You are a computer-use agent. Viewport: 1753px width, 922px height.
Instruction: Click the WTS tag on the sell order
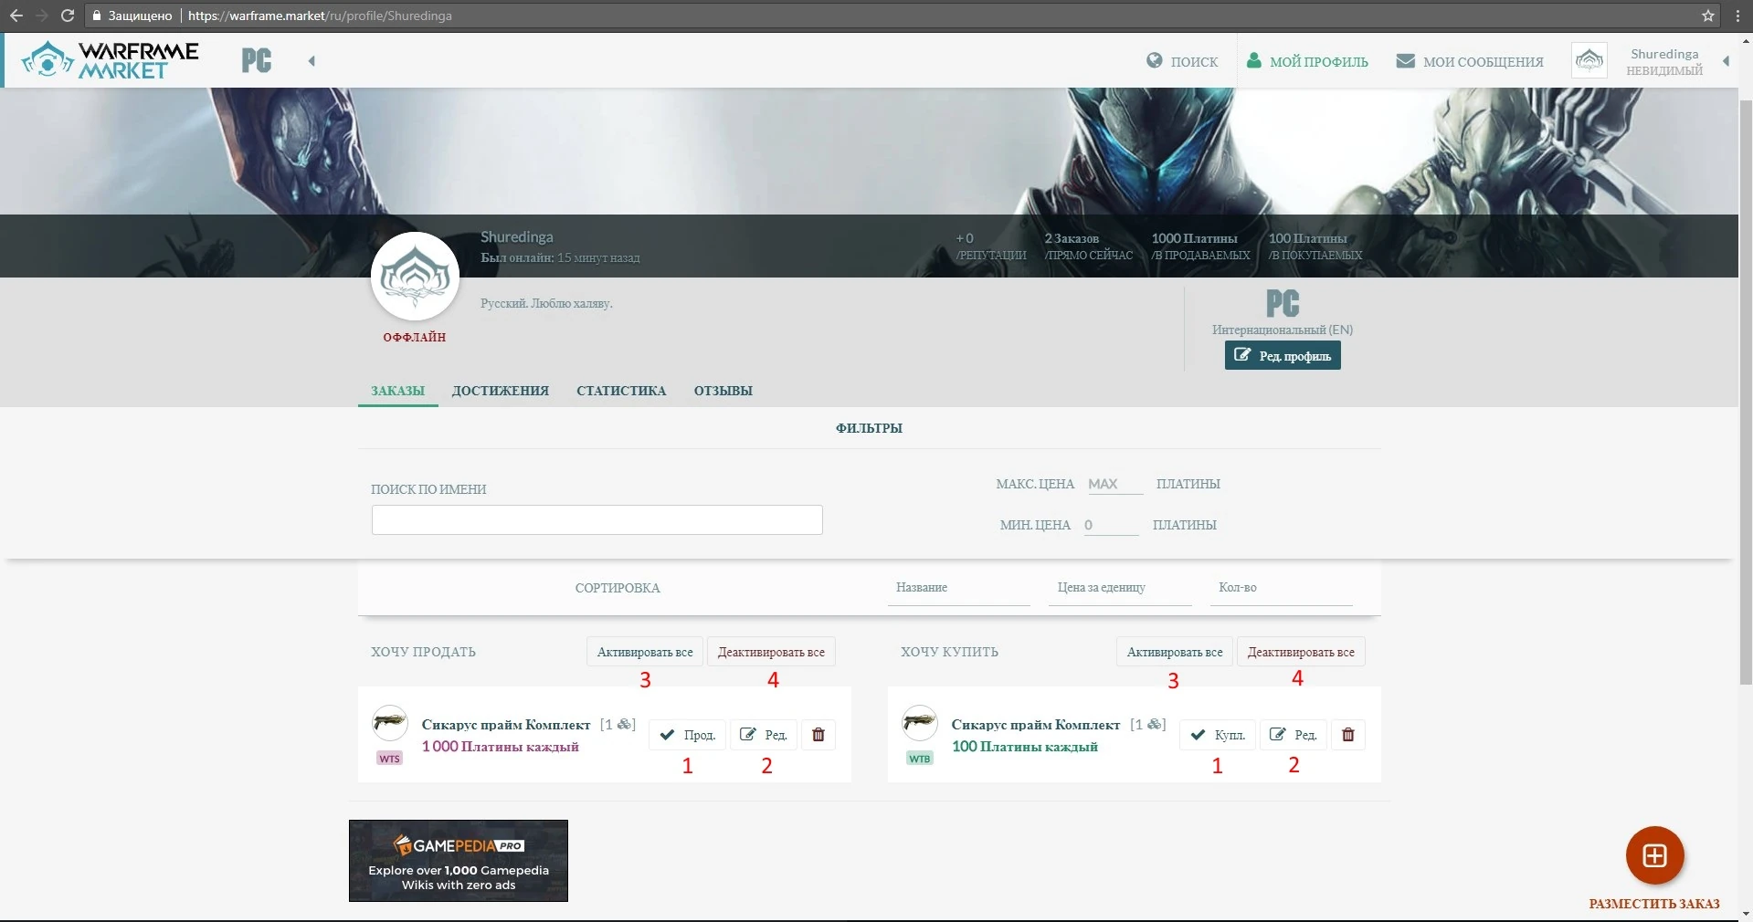click(389, 759)
